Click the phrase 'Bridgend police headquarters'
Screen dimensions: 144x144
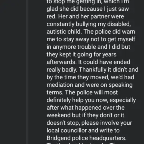pos(86,138)
